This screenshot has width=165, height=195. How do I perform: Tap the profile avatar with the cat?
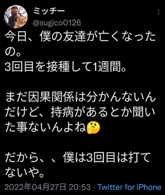[x=16, y=17]
